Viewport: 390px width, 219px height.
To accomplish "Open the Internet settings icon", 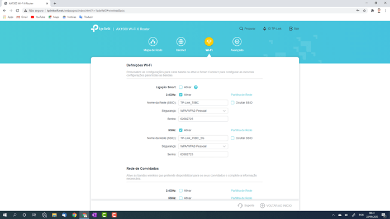I will (181, 42).
